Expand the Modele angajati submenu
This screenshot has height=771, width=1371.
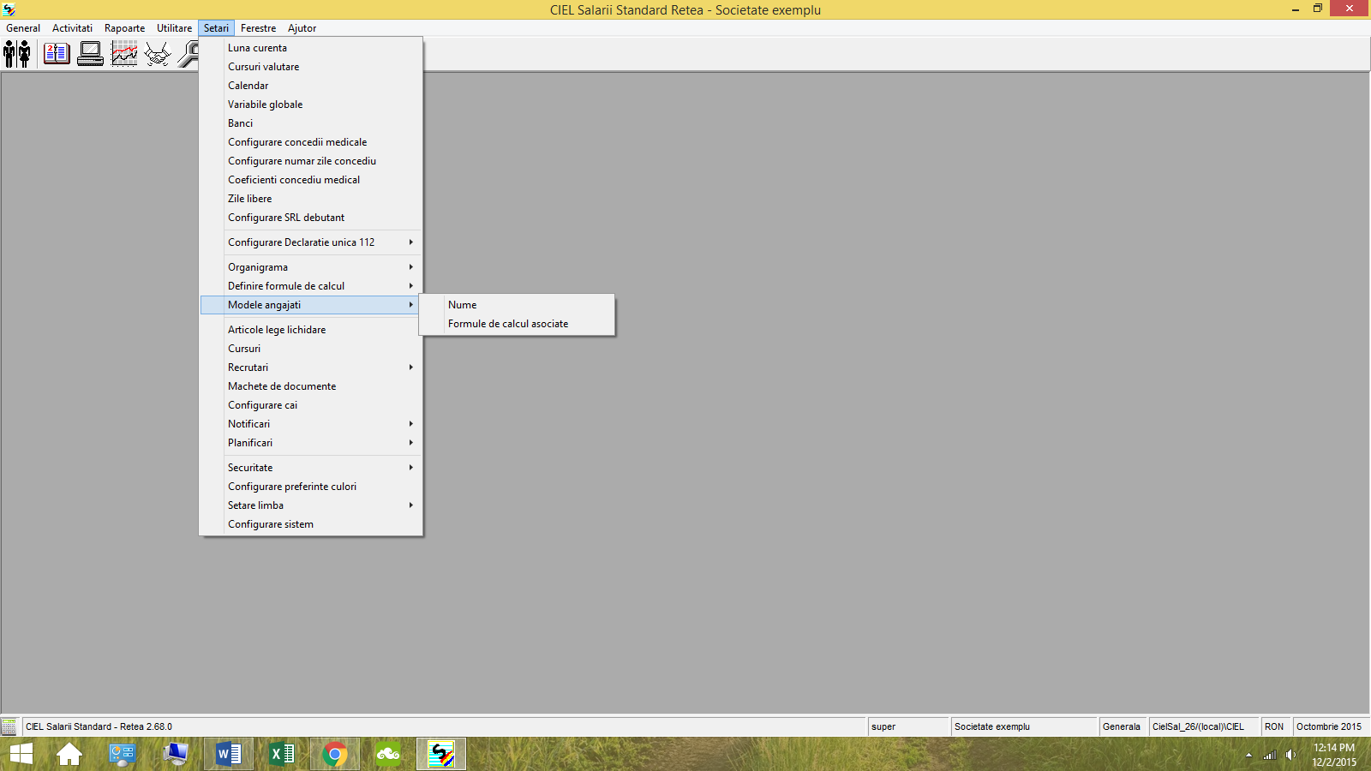pos(311,305)
